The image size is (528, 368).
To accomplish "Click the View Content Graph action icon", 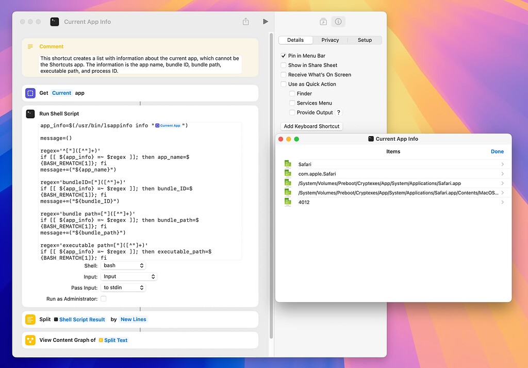I will click(x=30, y=340).
